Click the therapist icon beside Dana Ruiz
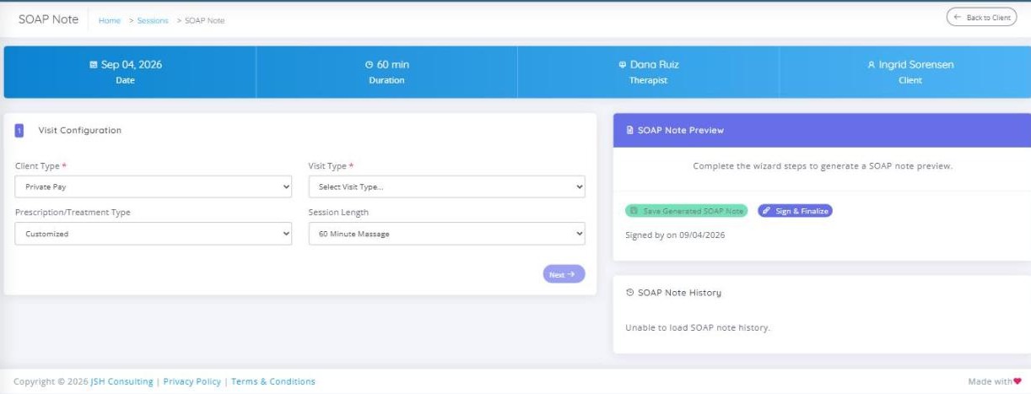 [622, 65]
